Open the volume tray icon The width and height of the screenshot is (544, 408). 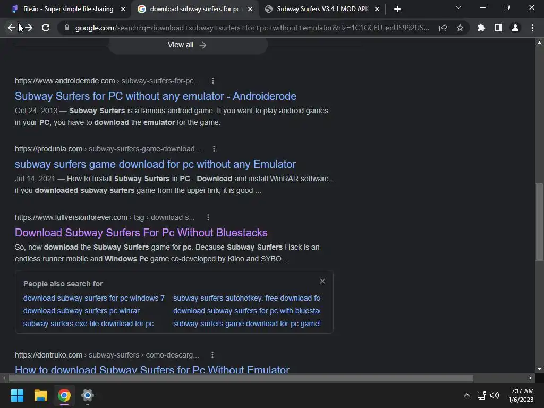point(495,395)
